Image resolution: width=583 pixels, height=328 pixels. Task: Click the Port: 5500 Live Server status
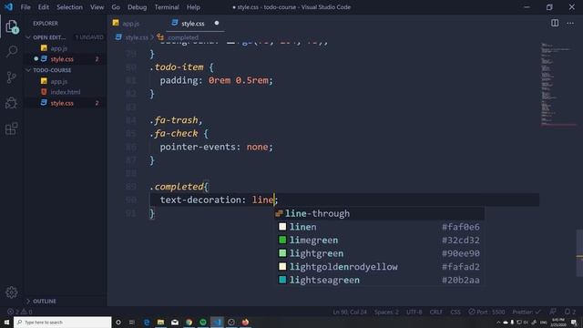pyautogui.click(x=486, y=312)
